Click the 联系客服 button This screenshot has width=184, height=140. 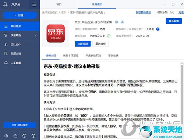tap(174, 21)
